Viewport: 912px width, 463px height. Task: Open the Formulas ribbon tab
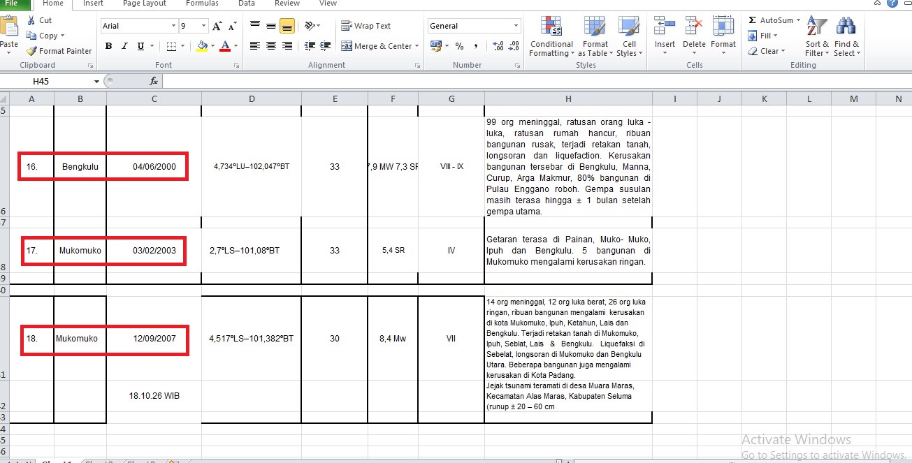[202, 3]
